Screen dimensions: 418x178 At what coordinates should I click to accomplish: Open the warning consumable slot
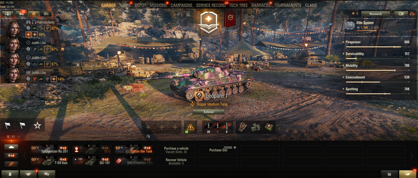(x=191, y=127)
